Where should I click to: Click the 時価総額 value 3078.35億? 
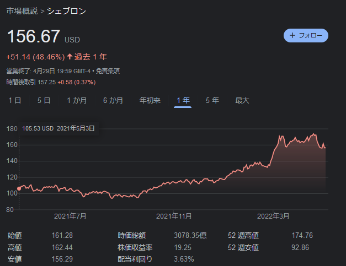point(190,235)
